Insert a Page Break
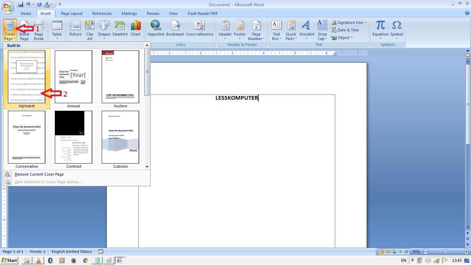Image resolution: width=471 pixels, height=265 pixels. coord(39,30)
